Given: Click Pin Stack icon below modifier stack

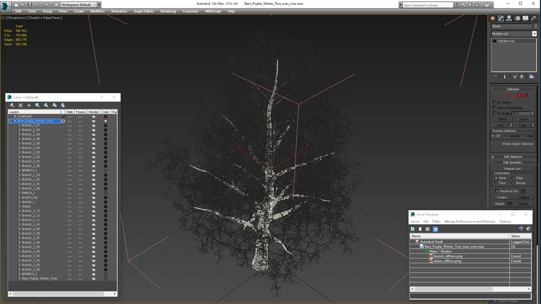Looking at the screenshot, I should point(495,77).
